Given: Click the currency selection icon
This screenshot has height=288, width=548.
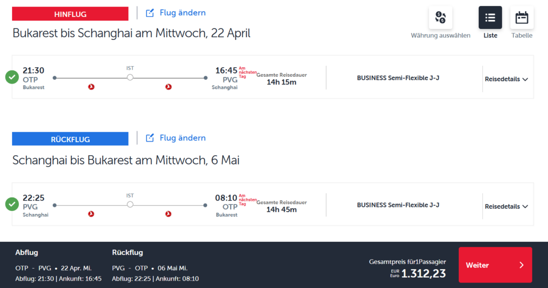Looking at the screenshot, I should pyautogui.click(x=440, y=18).
